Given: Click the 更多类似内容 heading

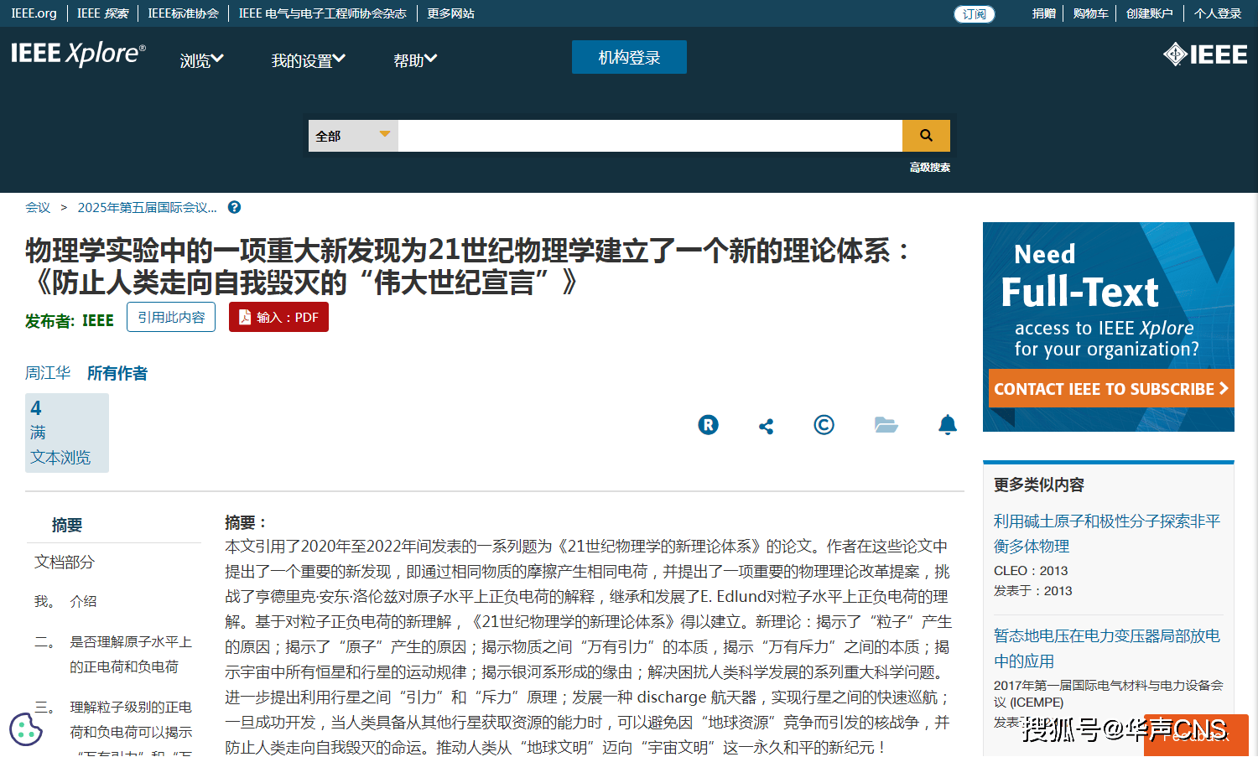Looking at the screenshot, I should tap(1039, 485).
